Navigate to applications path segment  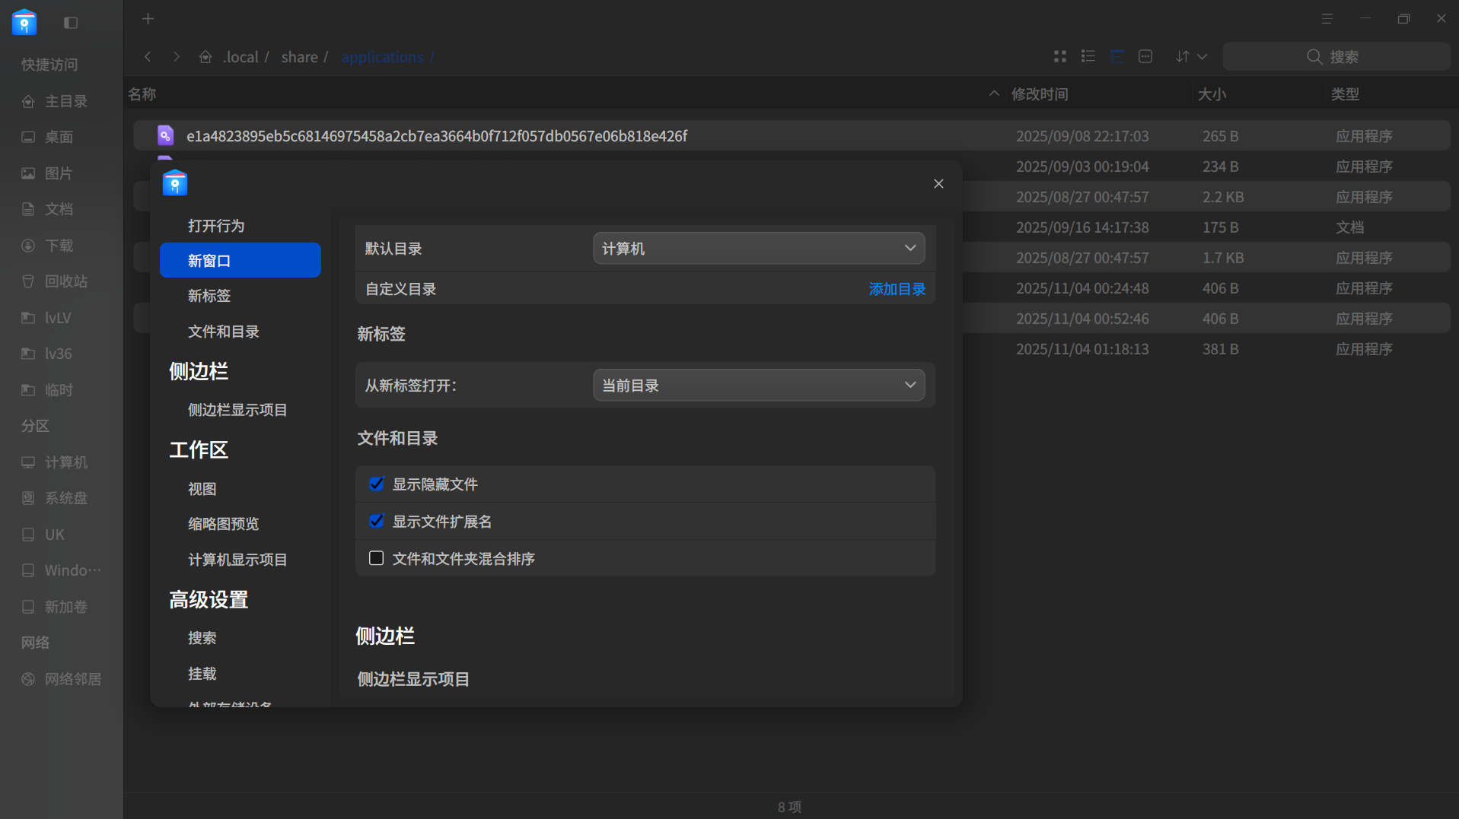[x=382, y=57]
